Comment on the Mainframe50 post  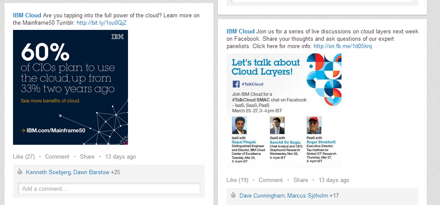(57, 157)
